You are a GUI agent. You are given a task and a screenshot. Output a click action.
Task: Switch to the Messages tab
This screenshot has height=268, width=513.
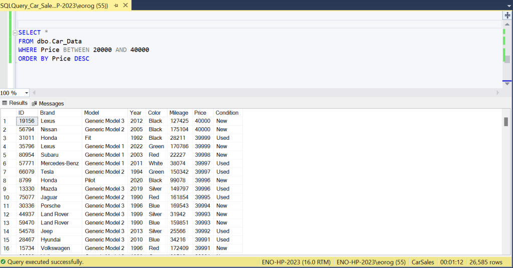(51, 104)
